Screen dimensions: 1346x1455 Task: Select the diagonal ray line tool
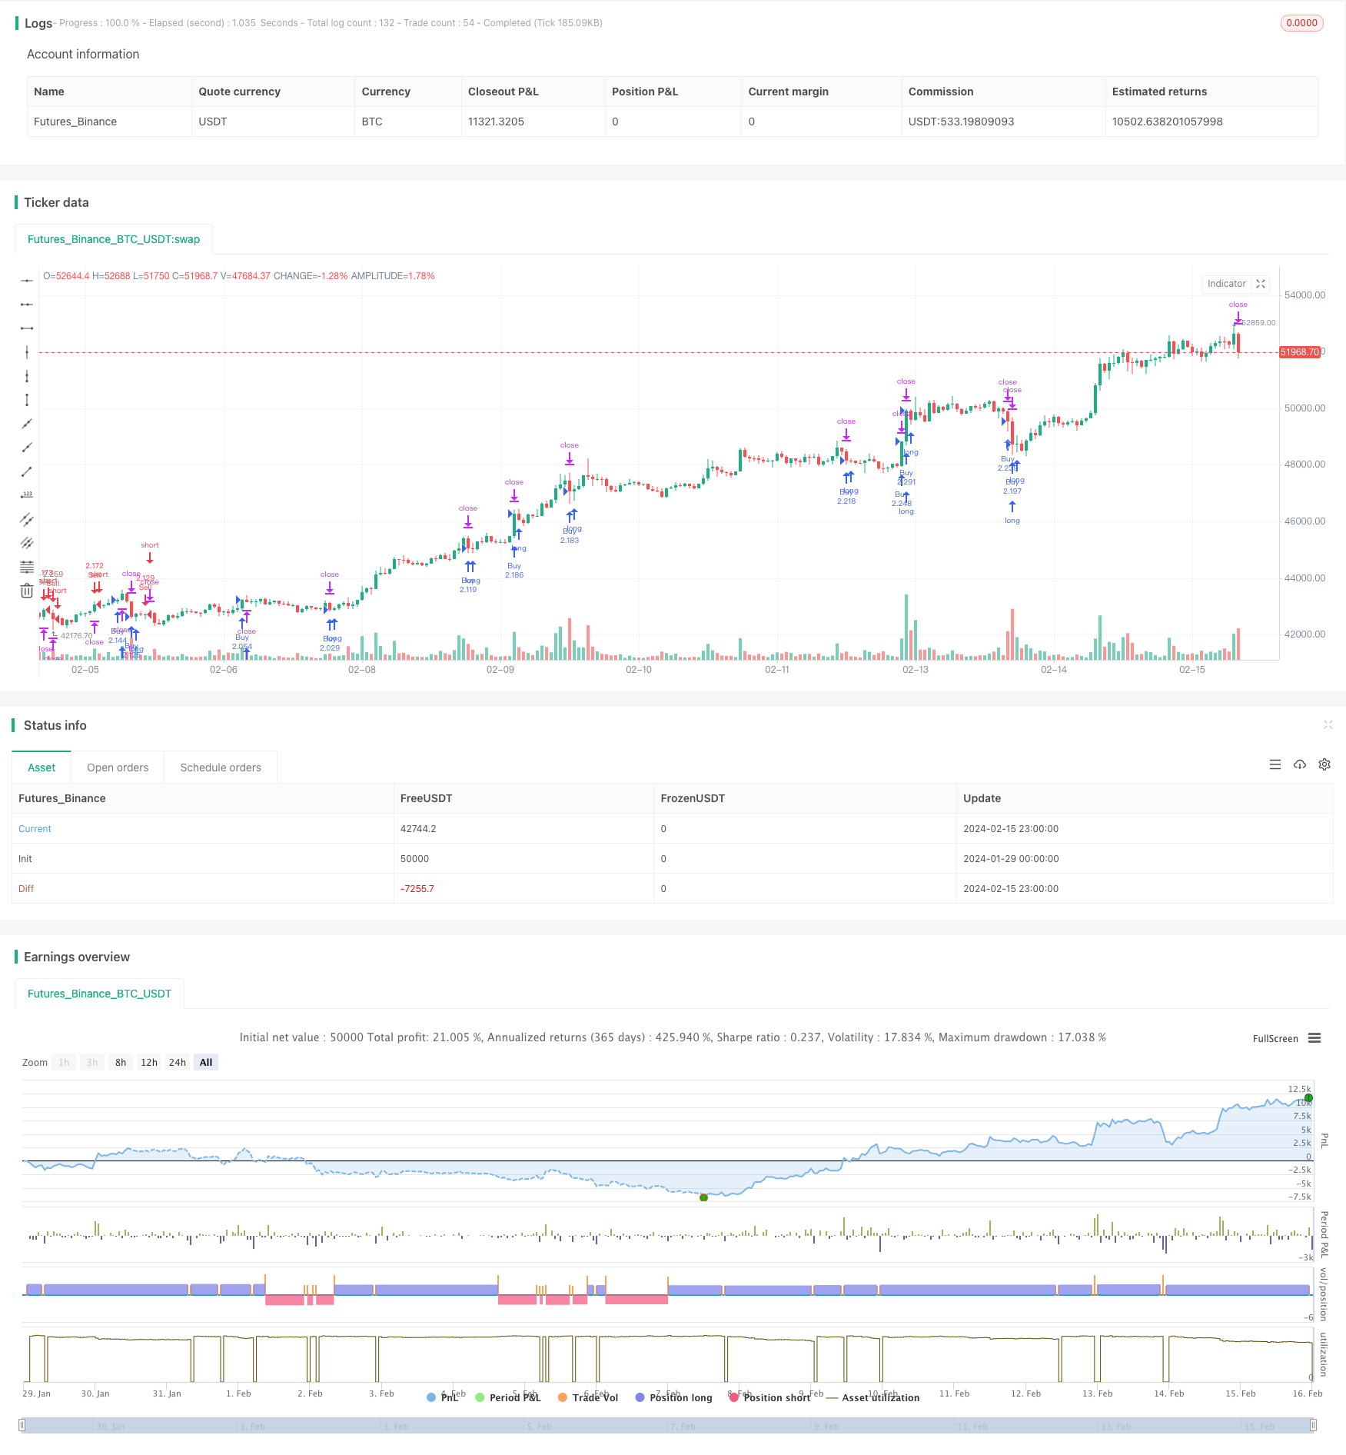27,448
